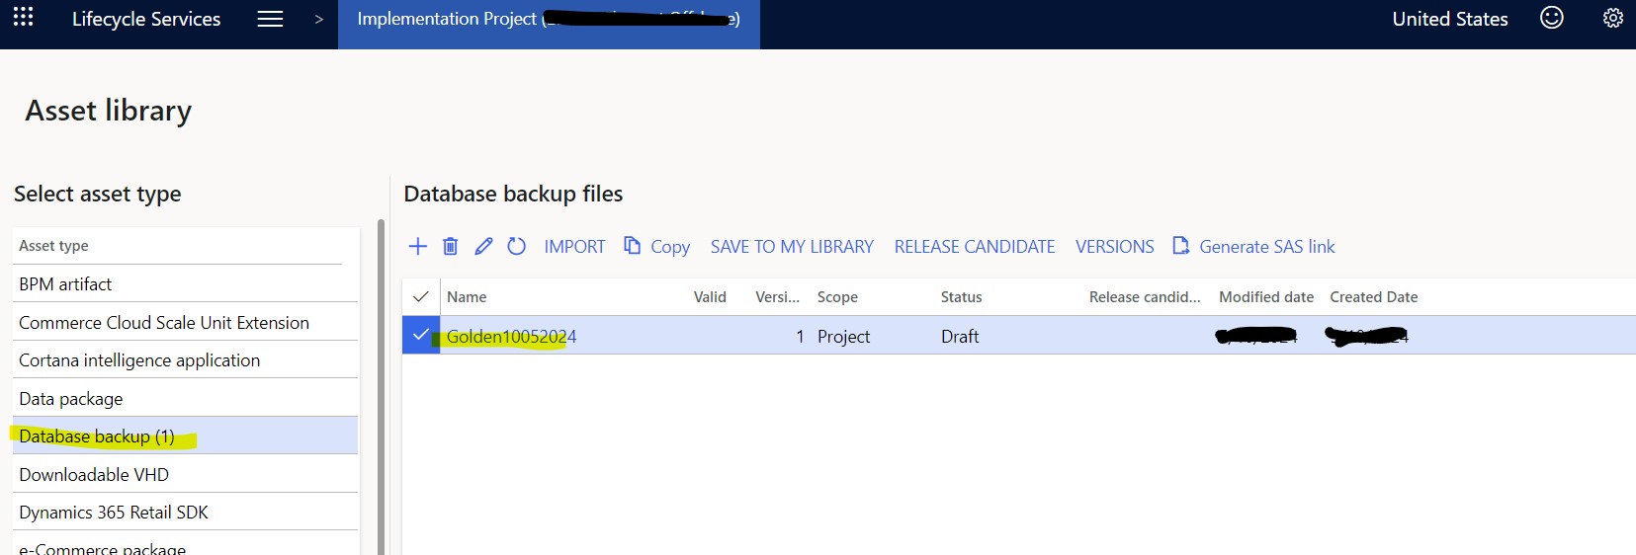Open the settings gear icon
Image resolution: width=1636 pixels, height=555 pixels.
[1612, 18]
